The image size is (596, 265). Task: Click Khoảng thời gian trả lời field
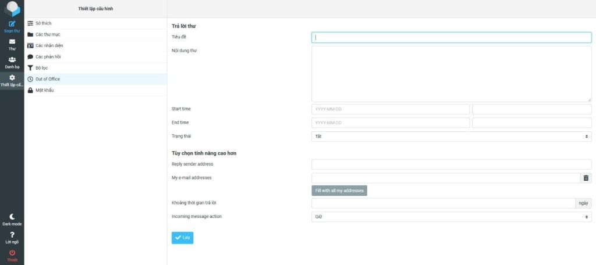pyautogui.click(x=443, y=203)
